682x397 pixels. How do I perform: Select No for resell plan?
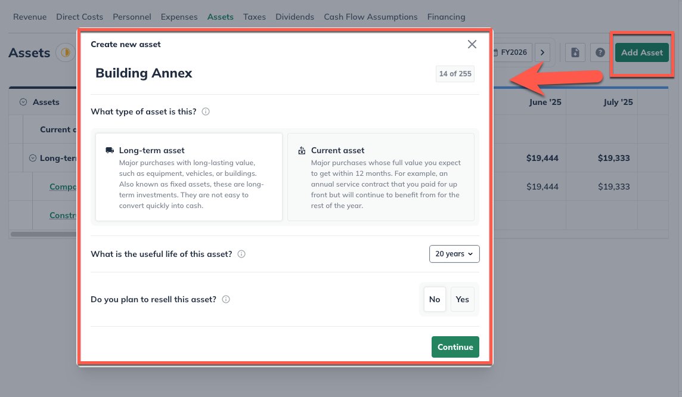pos(435,299)
